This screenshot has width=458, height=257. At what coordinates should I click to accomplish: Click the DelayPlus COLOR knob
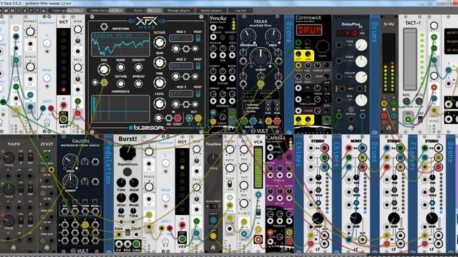tap(361, 77)
